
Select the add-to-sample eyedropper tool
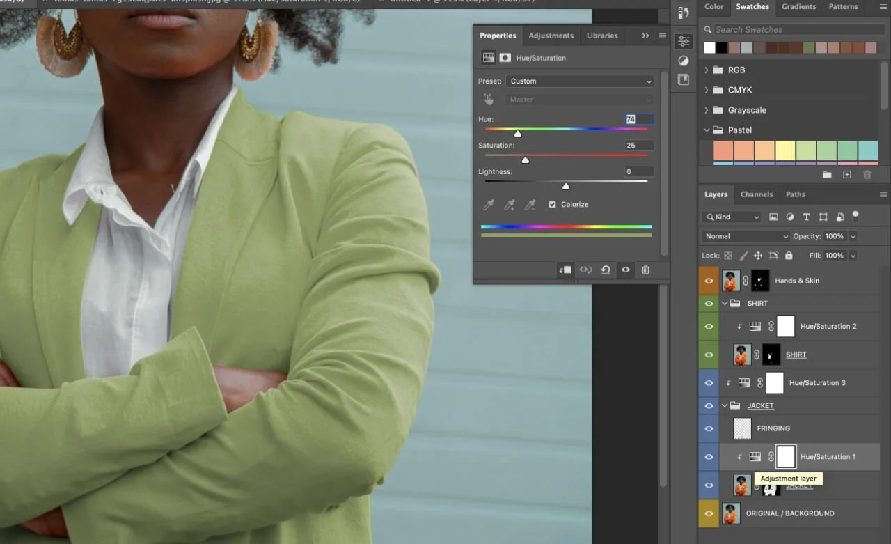tap(509, 204)
